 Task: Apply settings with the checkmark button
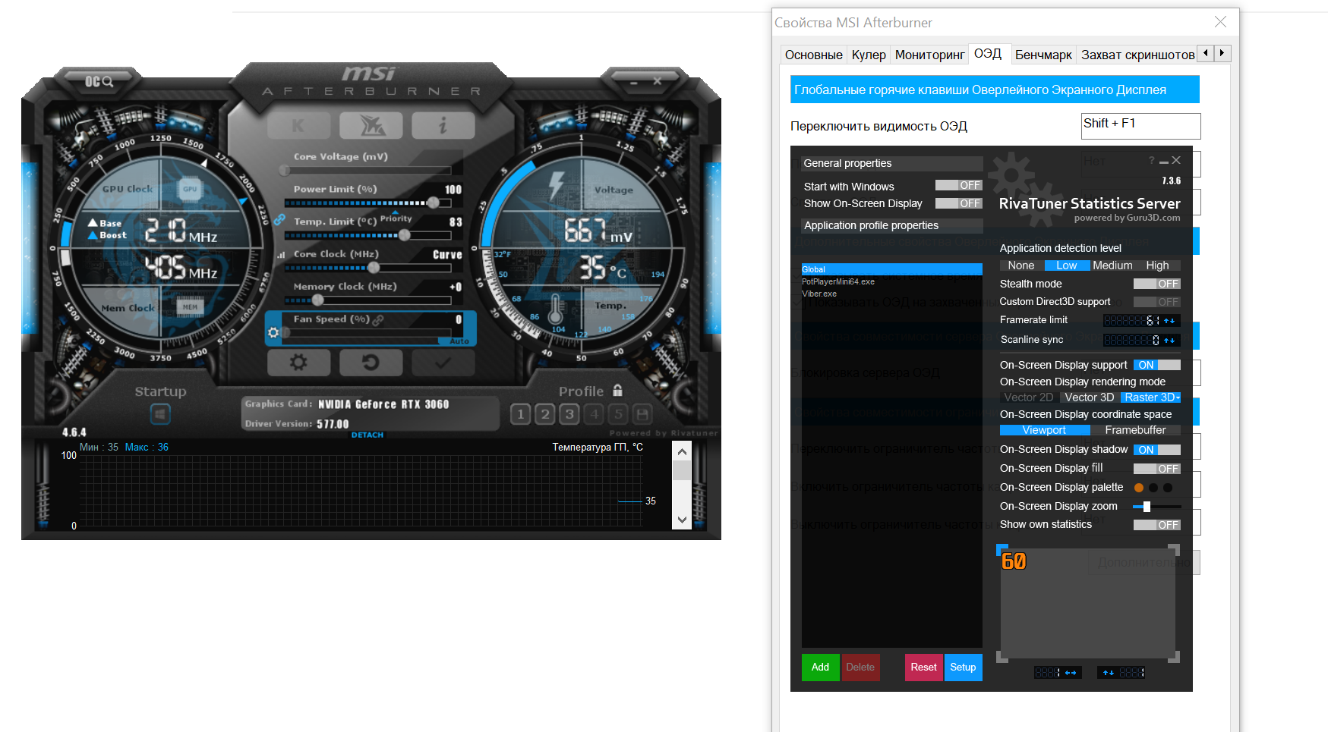[x=443, y=363]
